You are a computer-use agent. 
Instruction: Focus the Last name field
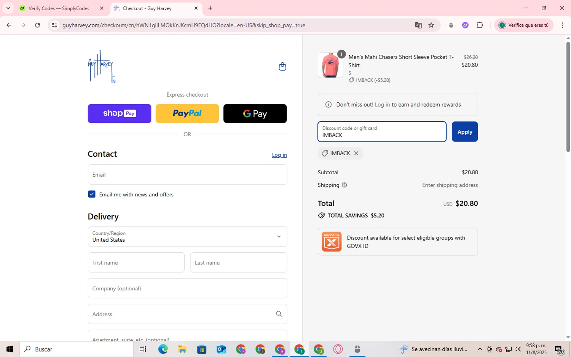coord(239,263)
